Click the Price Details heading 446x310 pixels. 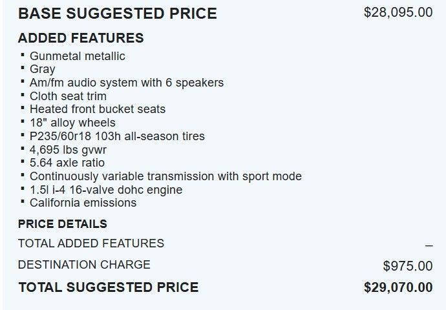coord(63,224)
